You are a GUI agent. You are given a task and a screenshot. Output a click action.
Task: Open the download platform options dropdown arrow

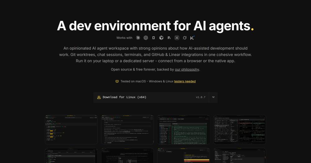click(x=213, y=97)
